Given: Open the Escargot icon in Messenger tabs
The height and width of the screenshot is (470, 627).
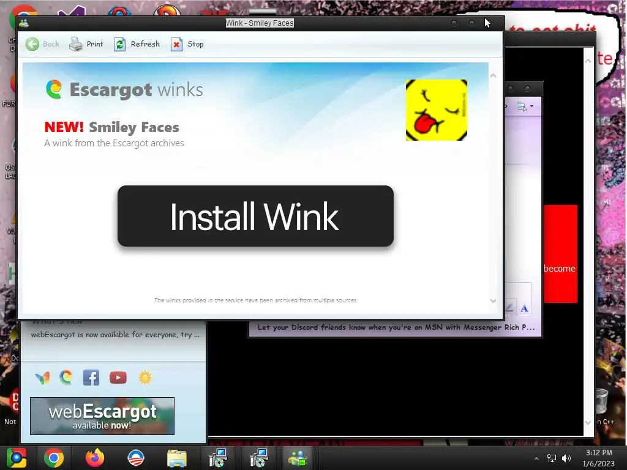Looking at the screenshot, I should [66, 377].
